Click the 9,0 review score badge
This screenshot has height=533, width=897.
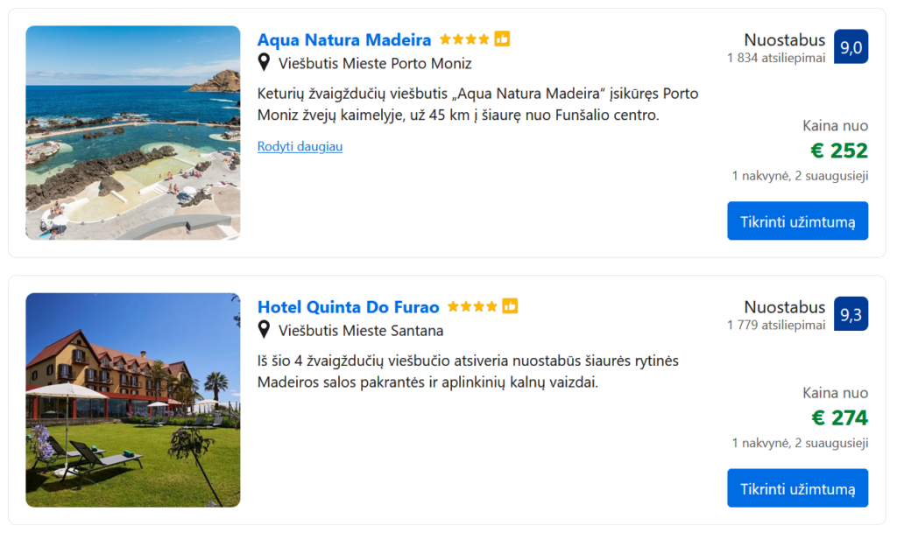(x=851, y=47)
